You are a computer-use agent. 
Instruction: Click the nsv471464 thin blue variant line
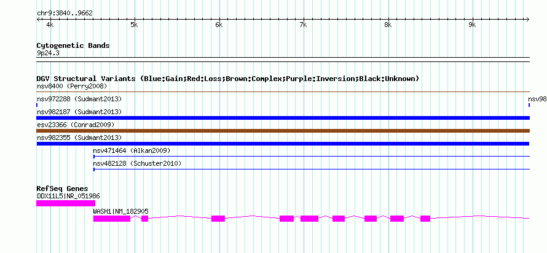(312, 157)
